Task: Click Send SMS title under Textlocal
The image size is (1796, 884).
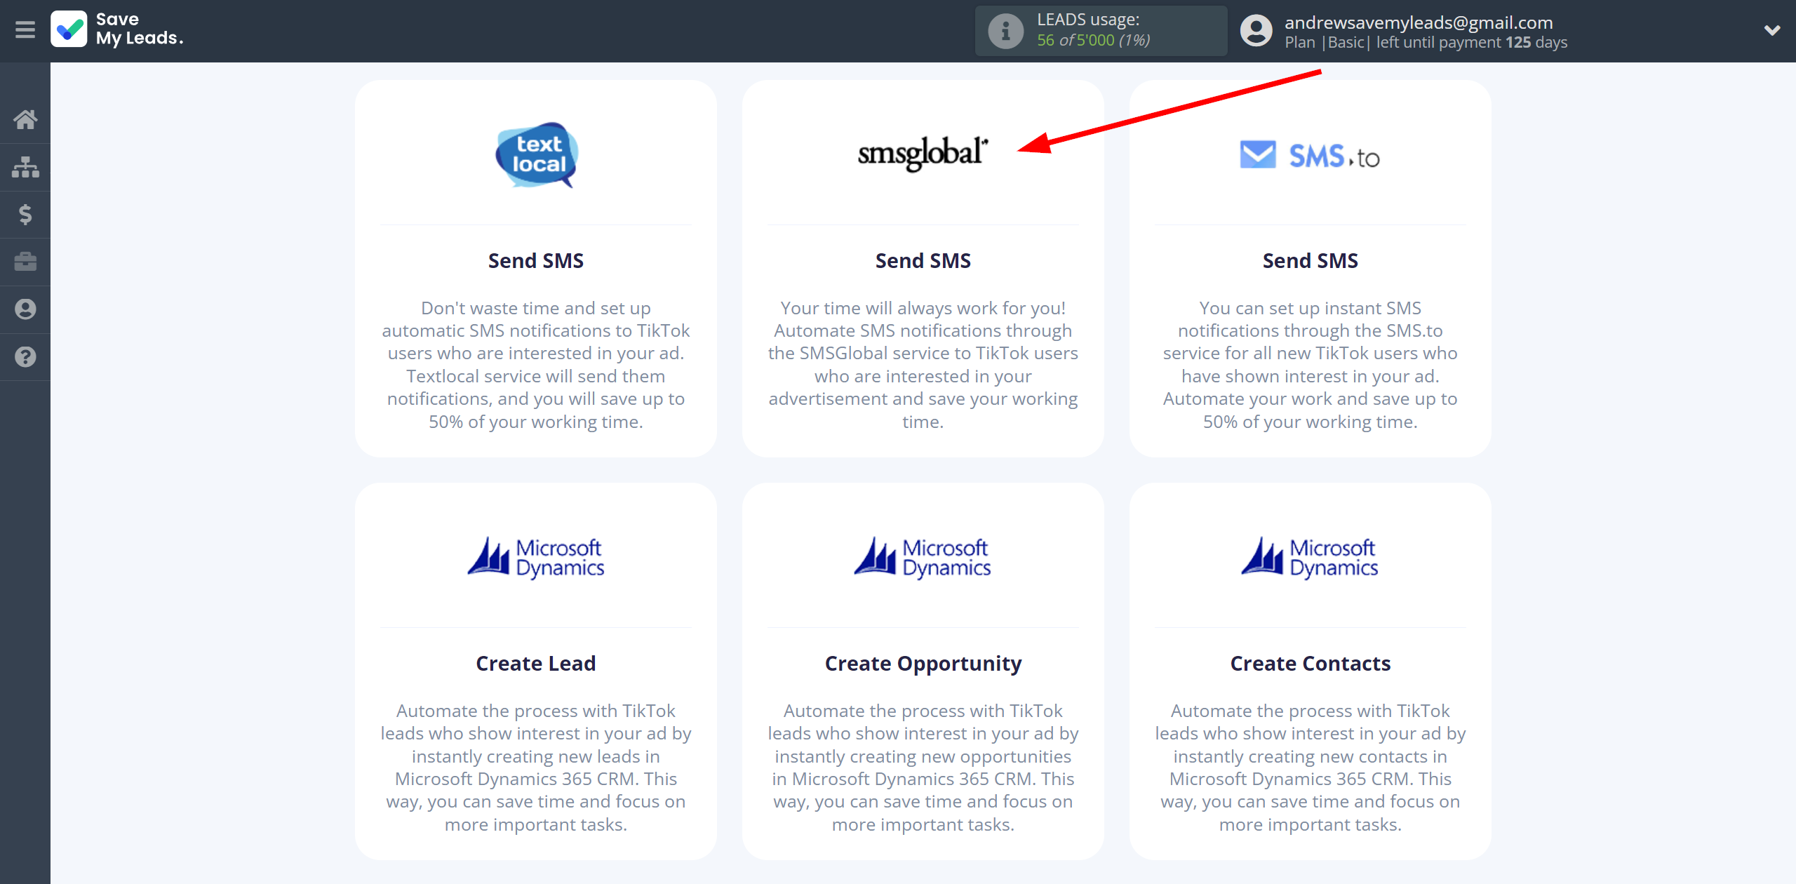Action: click(536, 261)
